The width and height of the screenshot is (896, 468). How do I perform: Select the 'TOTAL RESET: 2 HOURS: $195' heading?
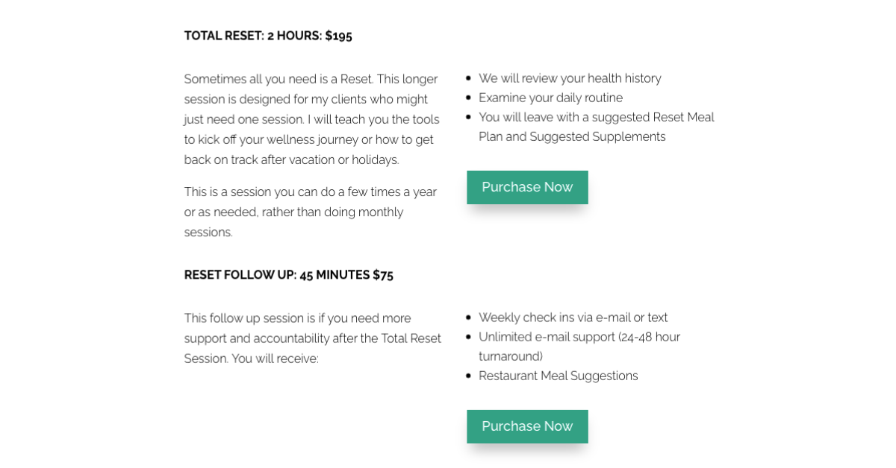coord(268,36)
